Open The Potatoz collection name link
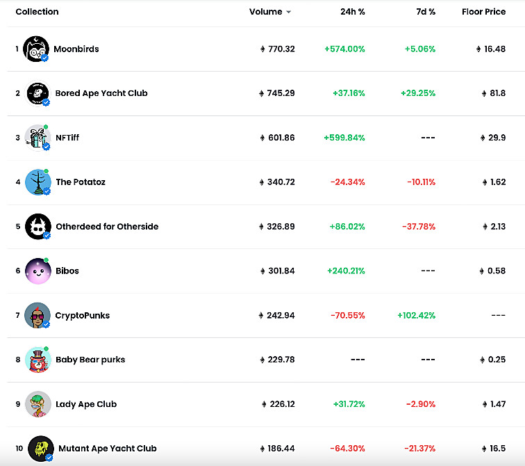 [x=81, y=182]
